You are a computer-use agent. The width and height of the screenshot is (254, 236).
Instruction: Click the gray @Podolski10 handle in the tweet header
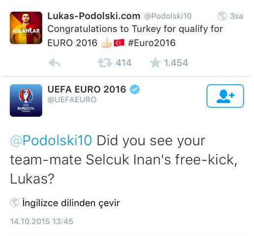click(x=168, y=16)
